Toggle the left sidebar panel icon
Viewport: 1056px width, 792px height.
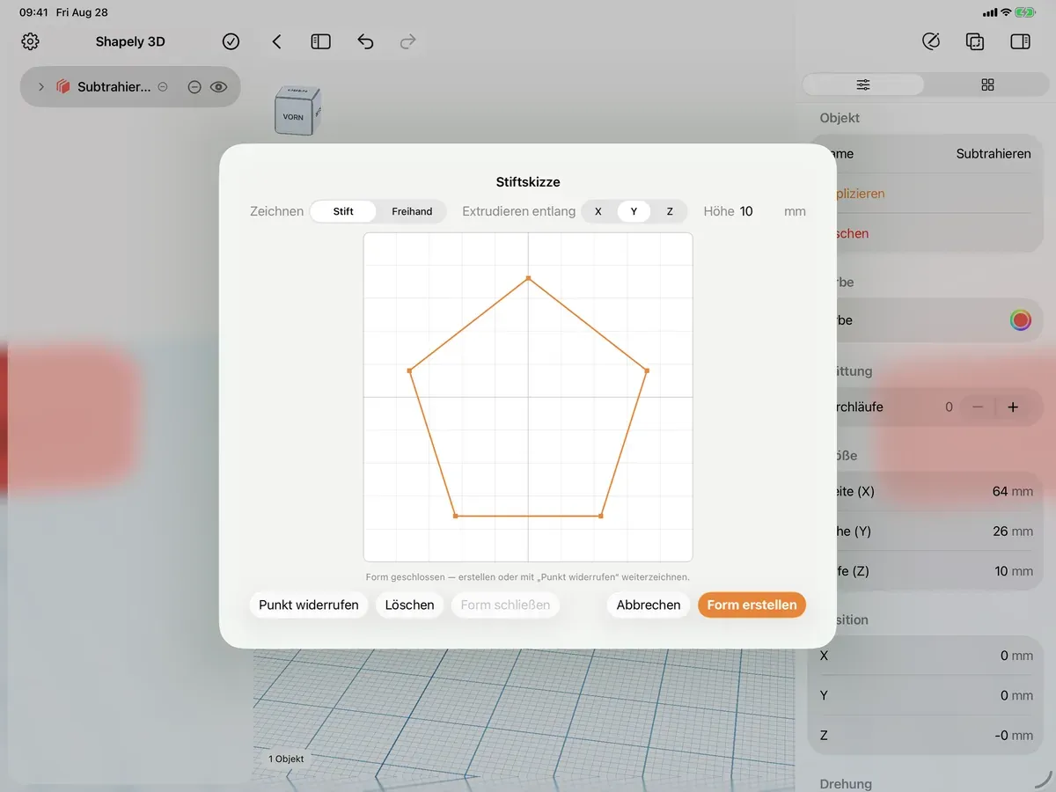pos(321,41)
